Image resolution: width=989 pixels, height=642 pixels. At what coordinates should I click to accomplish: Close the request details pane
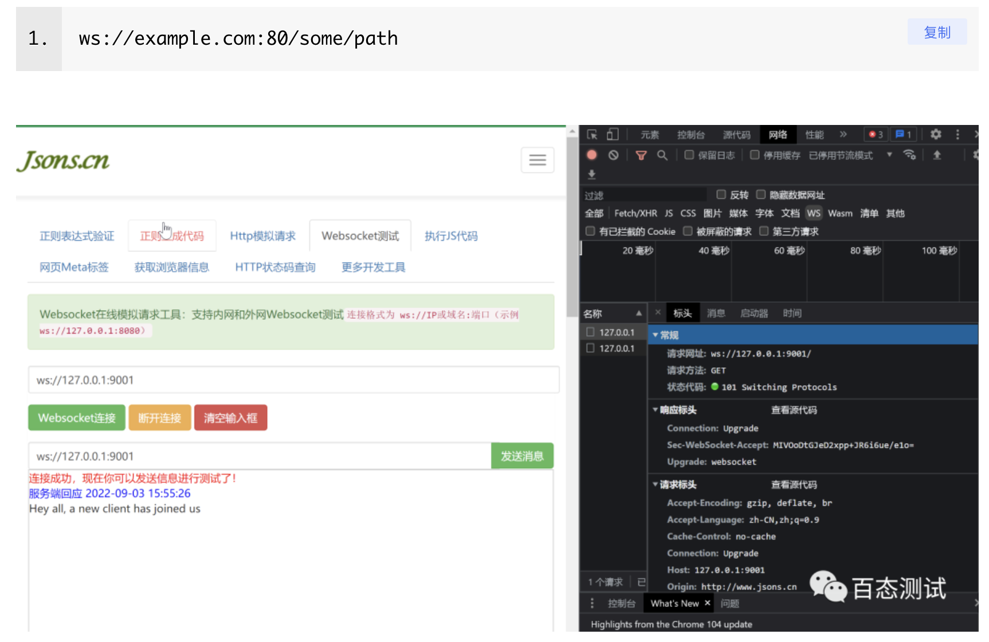coord(658,312)
